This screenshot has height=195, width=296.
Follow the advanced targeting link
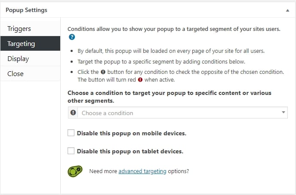pos(142,171)
